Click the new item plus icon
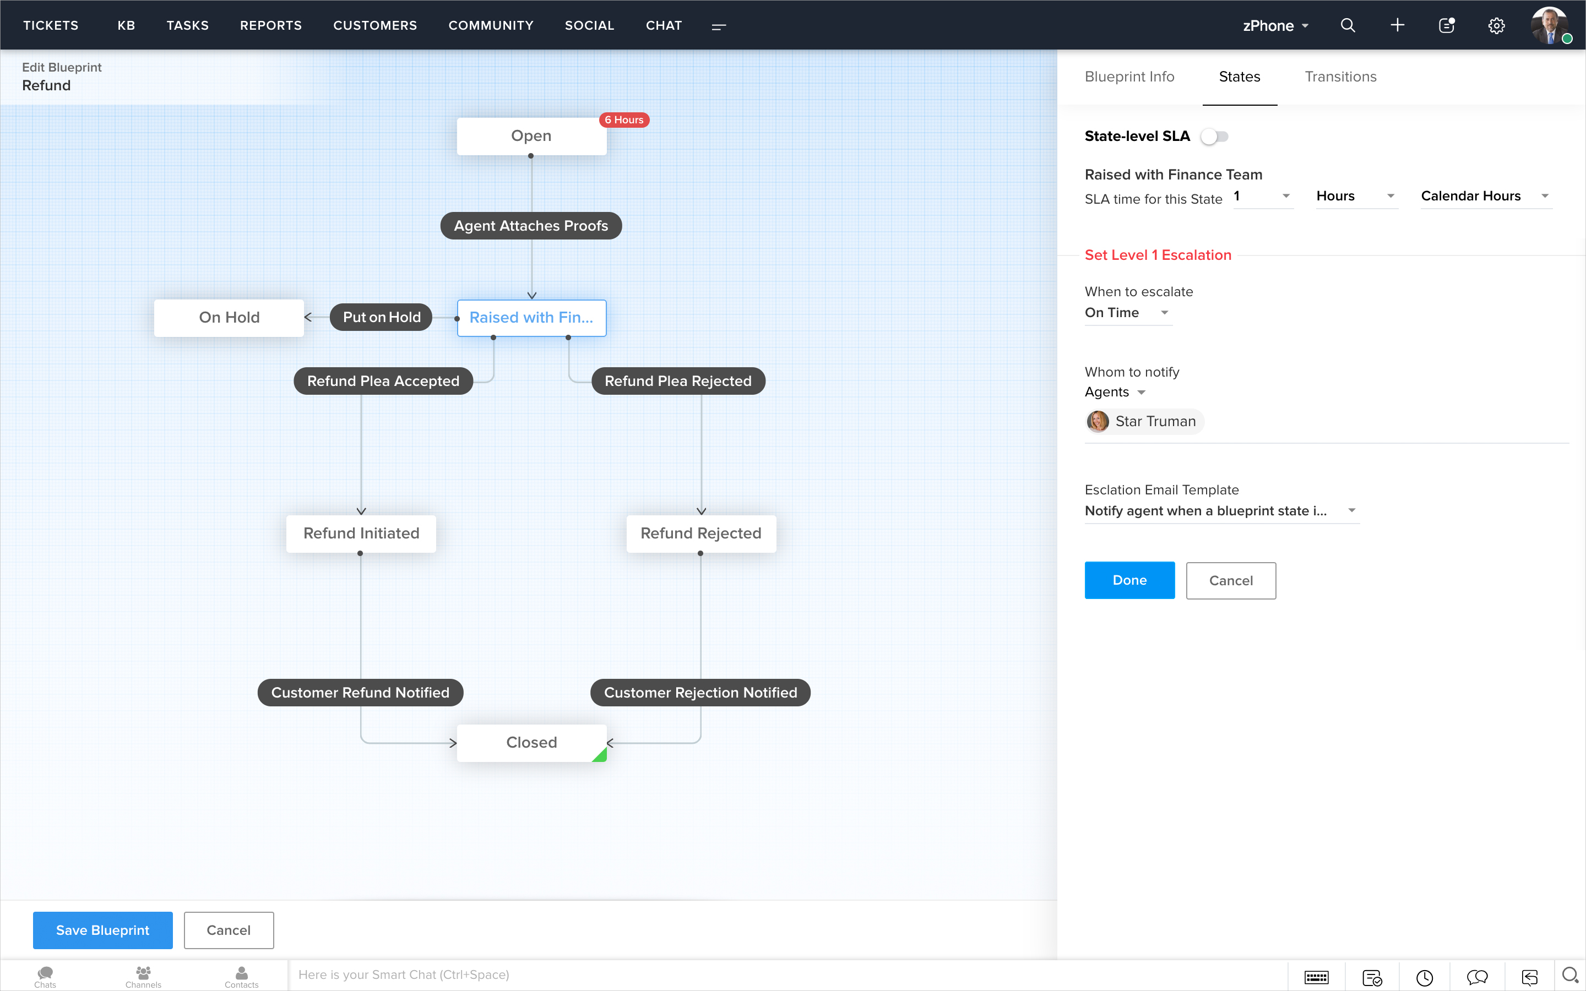The image size is (1586, 991). click(1397, 25)
